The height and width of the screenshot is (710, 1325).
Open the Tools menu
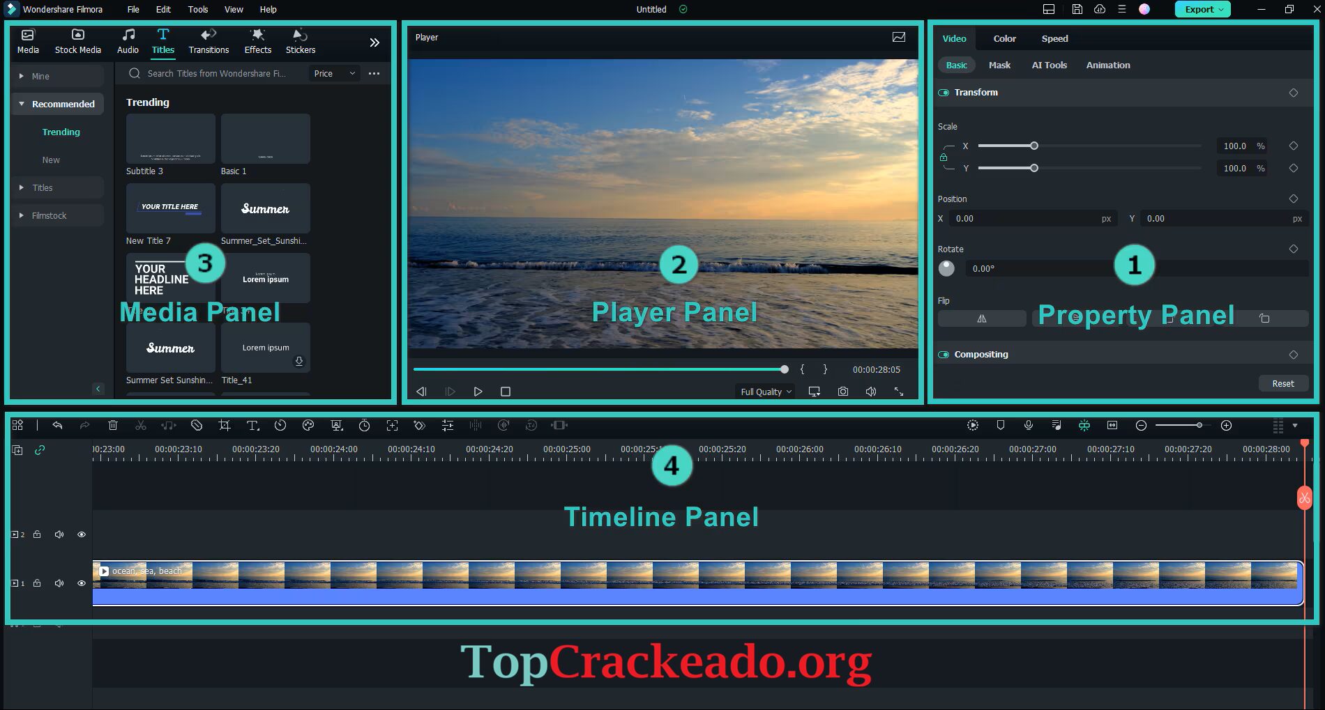197,9
